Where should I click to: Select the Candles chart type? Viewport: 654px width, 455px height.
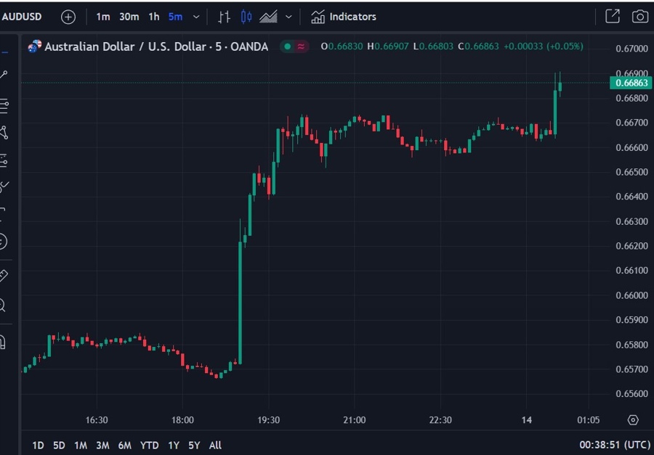pos(246,17)
